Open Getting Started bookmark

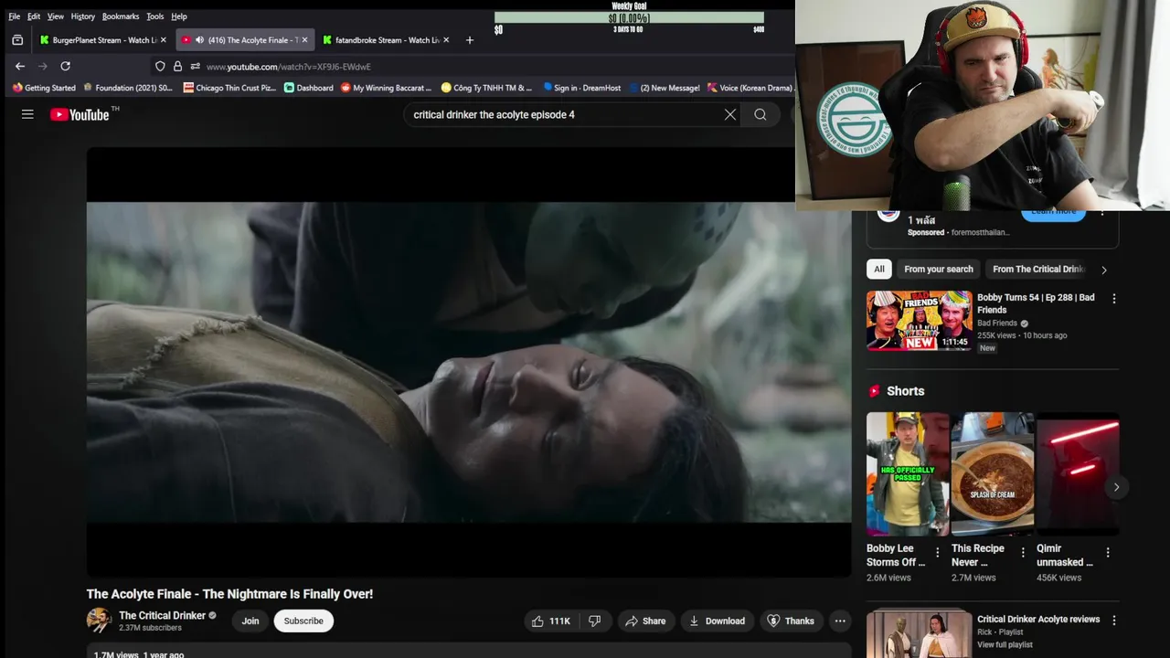click(x=44, y=88)
